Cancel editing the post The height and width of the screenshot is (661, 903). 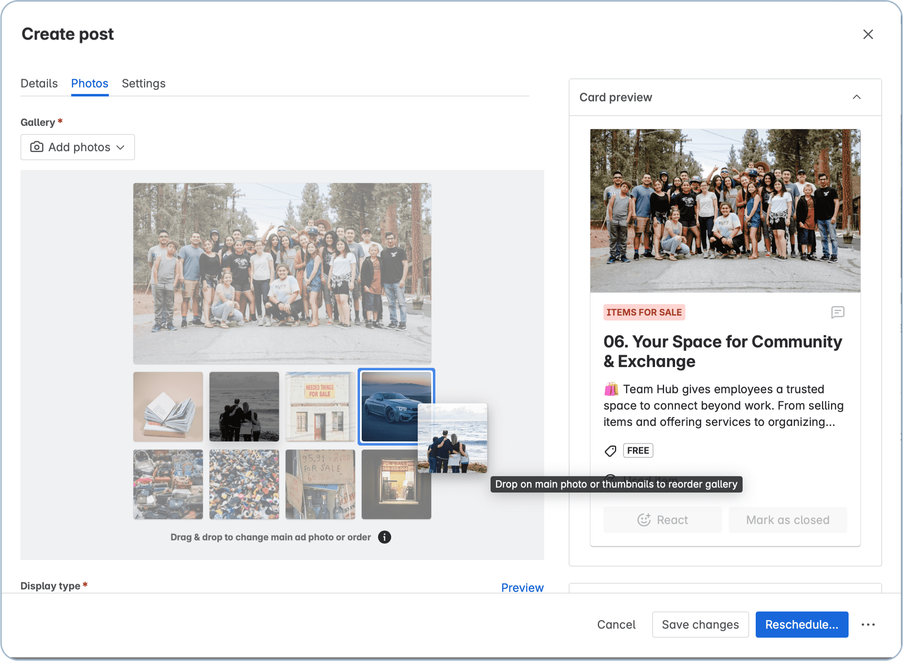coord(616,625)
